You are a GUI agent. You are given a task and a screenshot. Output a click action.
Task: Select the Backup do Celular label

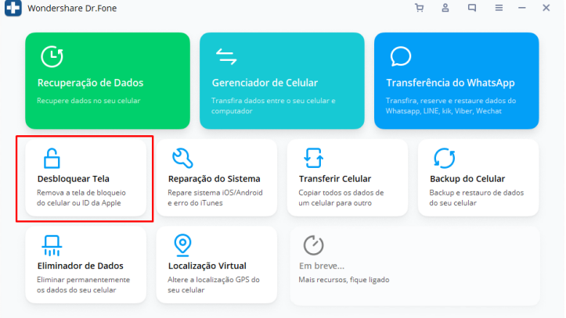point(467,179)
